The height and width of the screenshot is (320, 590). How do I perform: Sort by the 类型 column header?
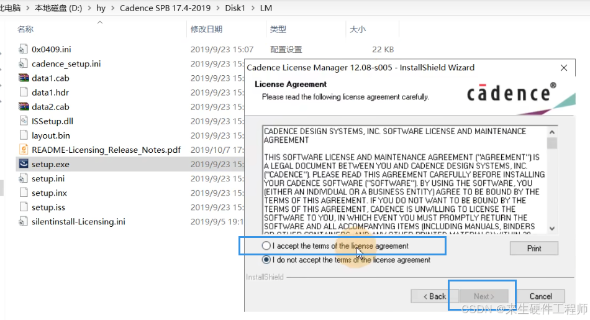pos(278,29)
